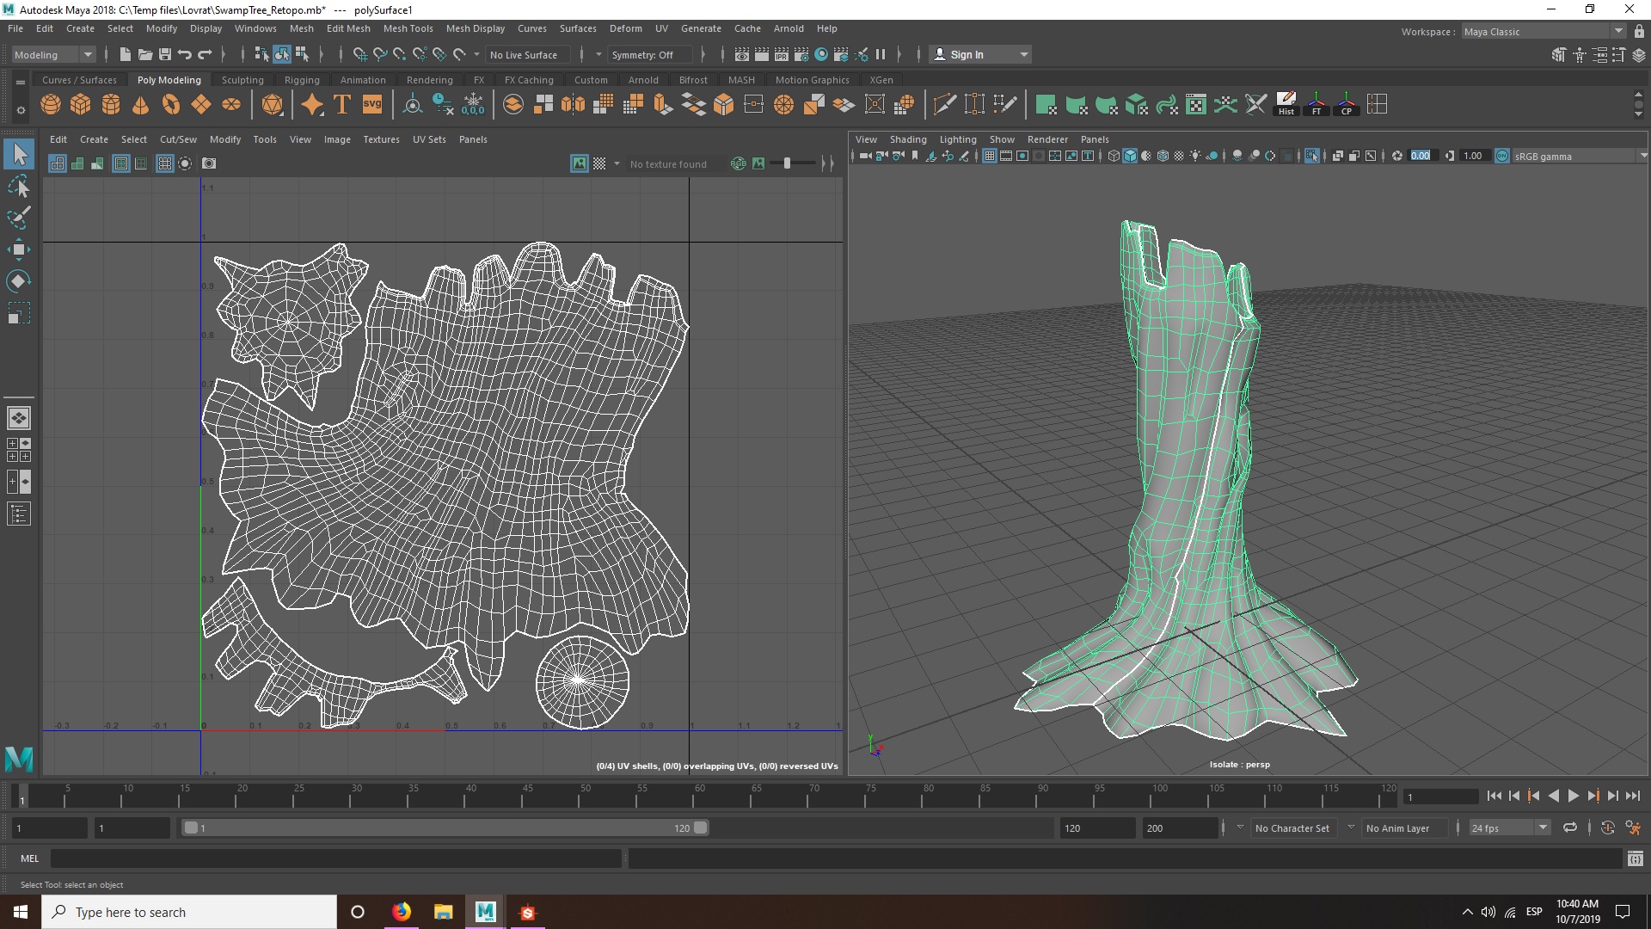Choose the Move tool in toolbox
The width and height of the screenshot is (1651, 929).
[x=19, y=249]
